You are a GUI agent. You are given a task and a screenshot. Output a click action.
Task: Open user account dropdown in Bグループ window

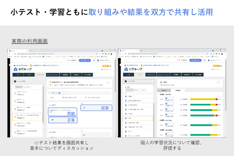tap(104, 60)
